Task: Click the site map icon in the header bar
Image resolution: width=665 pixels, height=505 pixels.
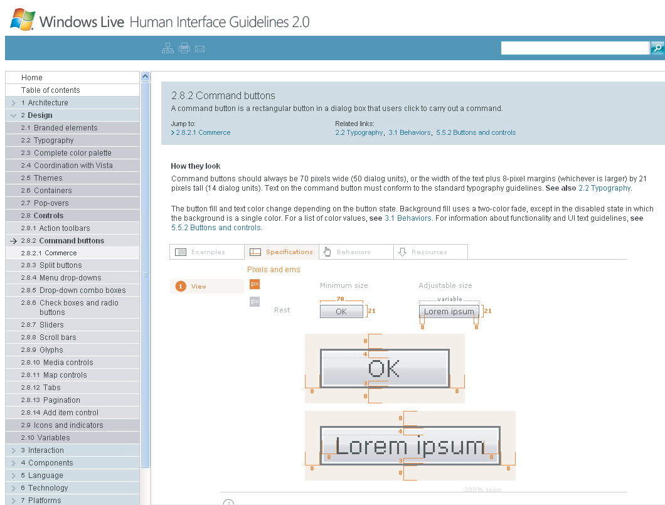Action: click(x=168, y=48)
